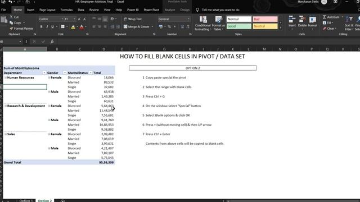Apply Underline formatting
The height and width of the screenshot is (202, 360).
coord(52,27)
